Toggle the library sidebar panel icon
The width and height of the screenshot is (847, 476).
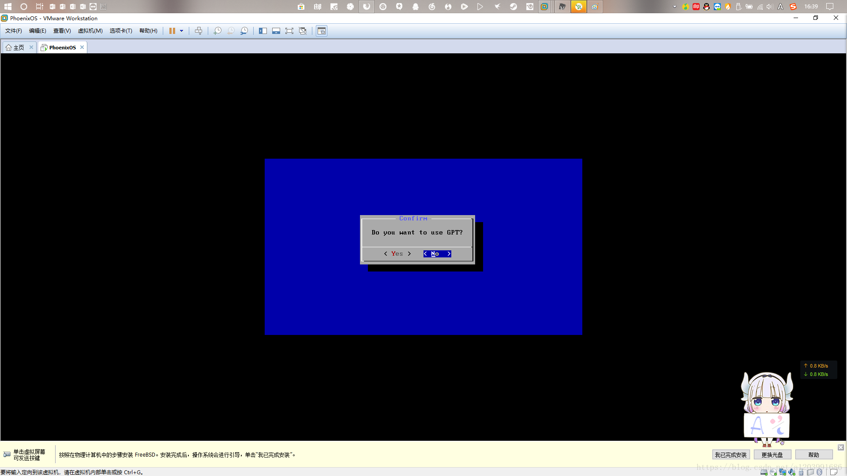coord(263,31)
